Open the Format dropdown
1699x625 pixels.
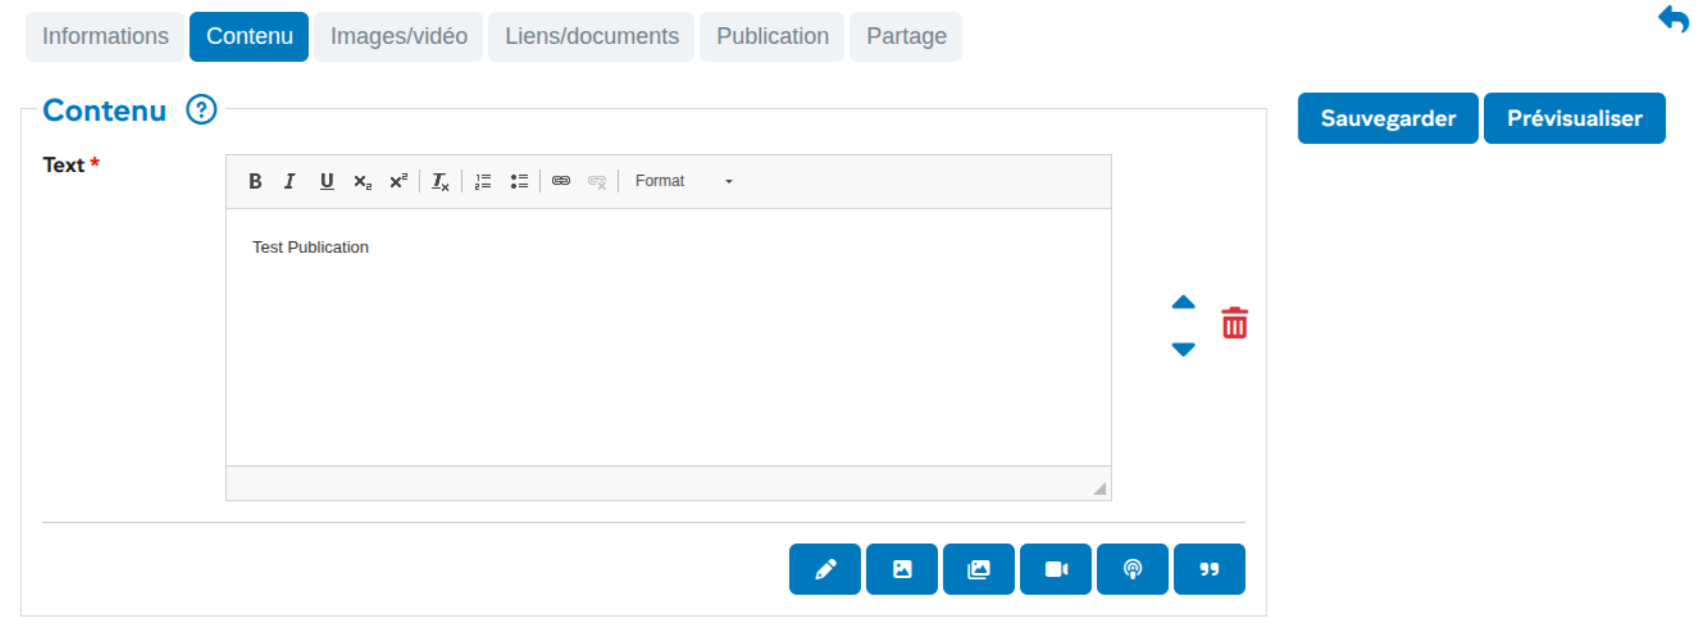click(683, 182)
